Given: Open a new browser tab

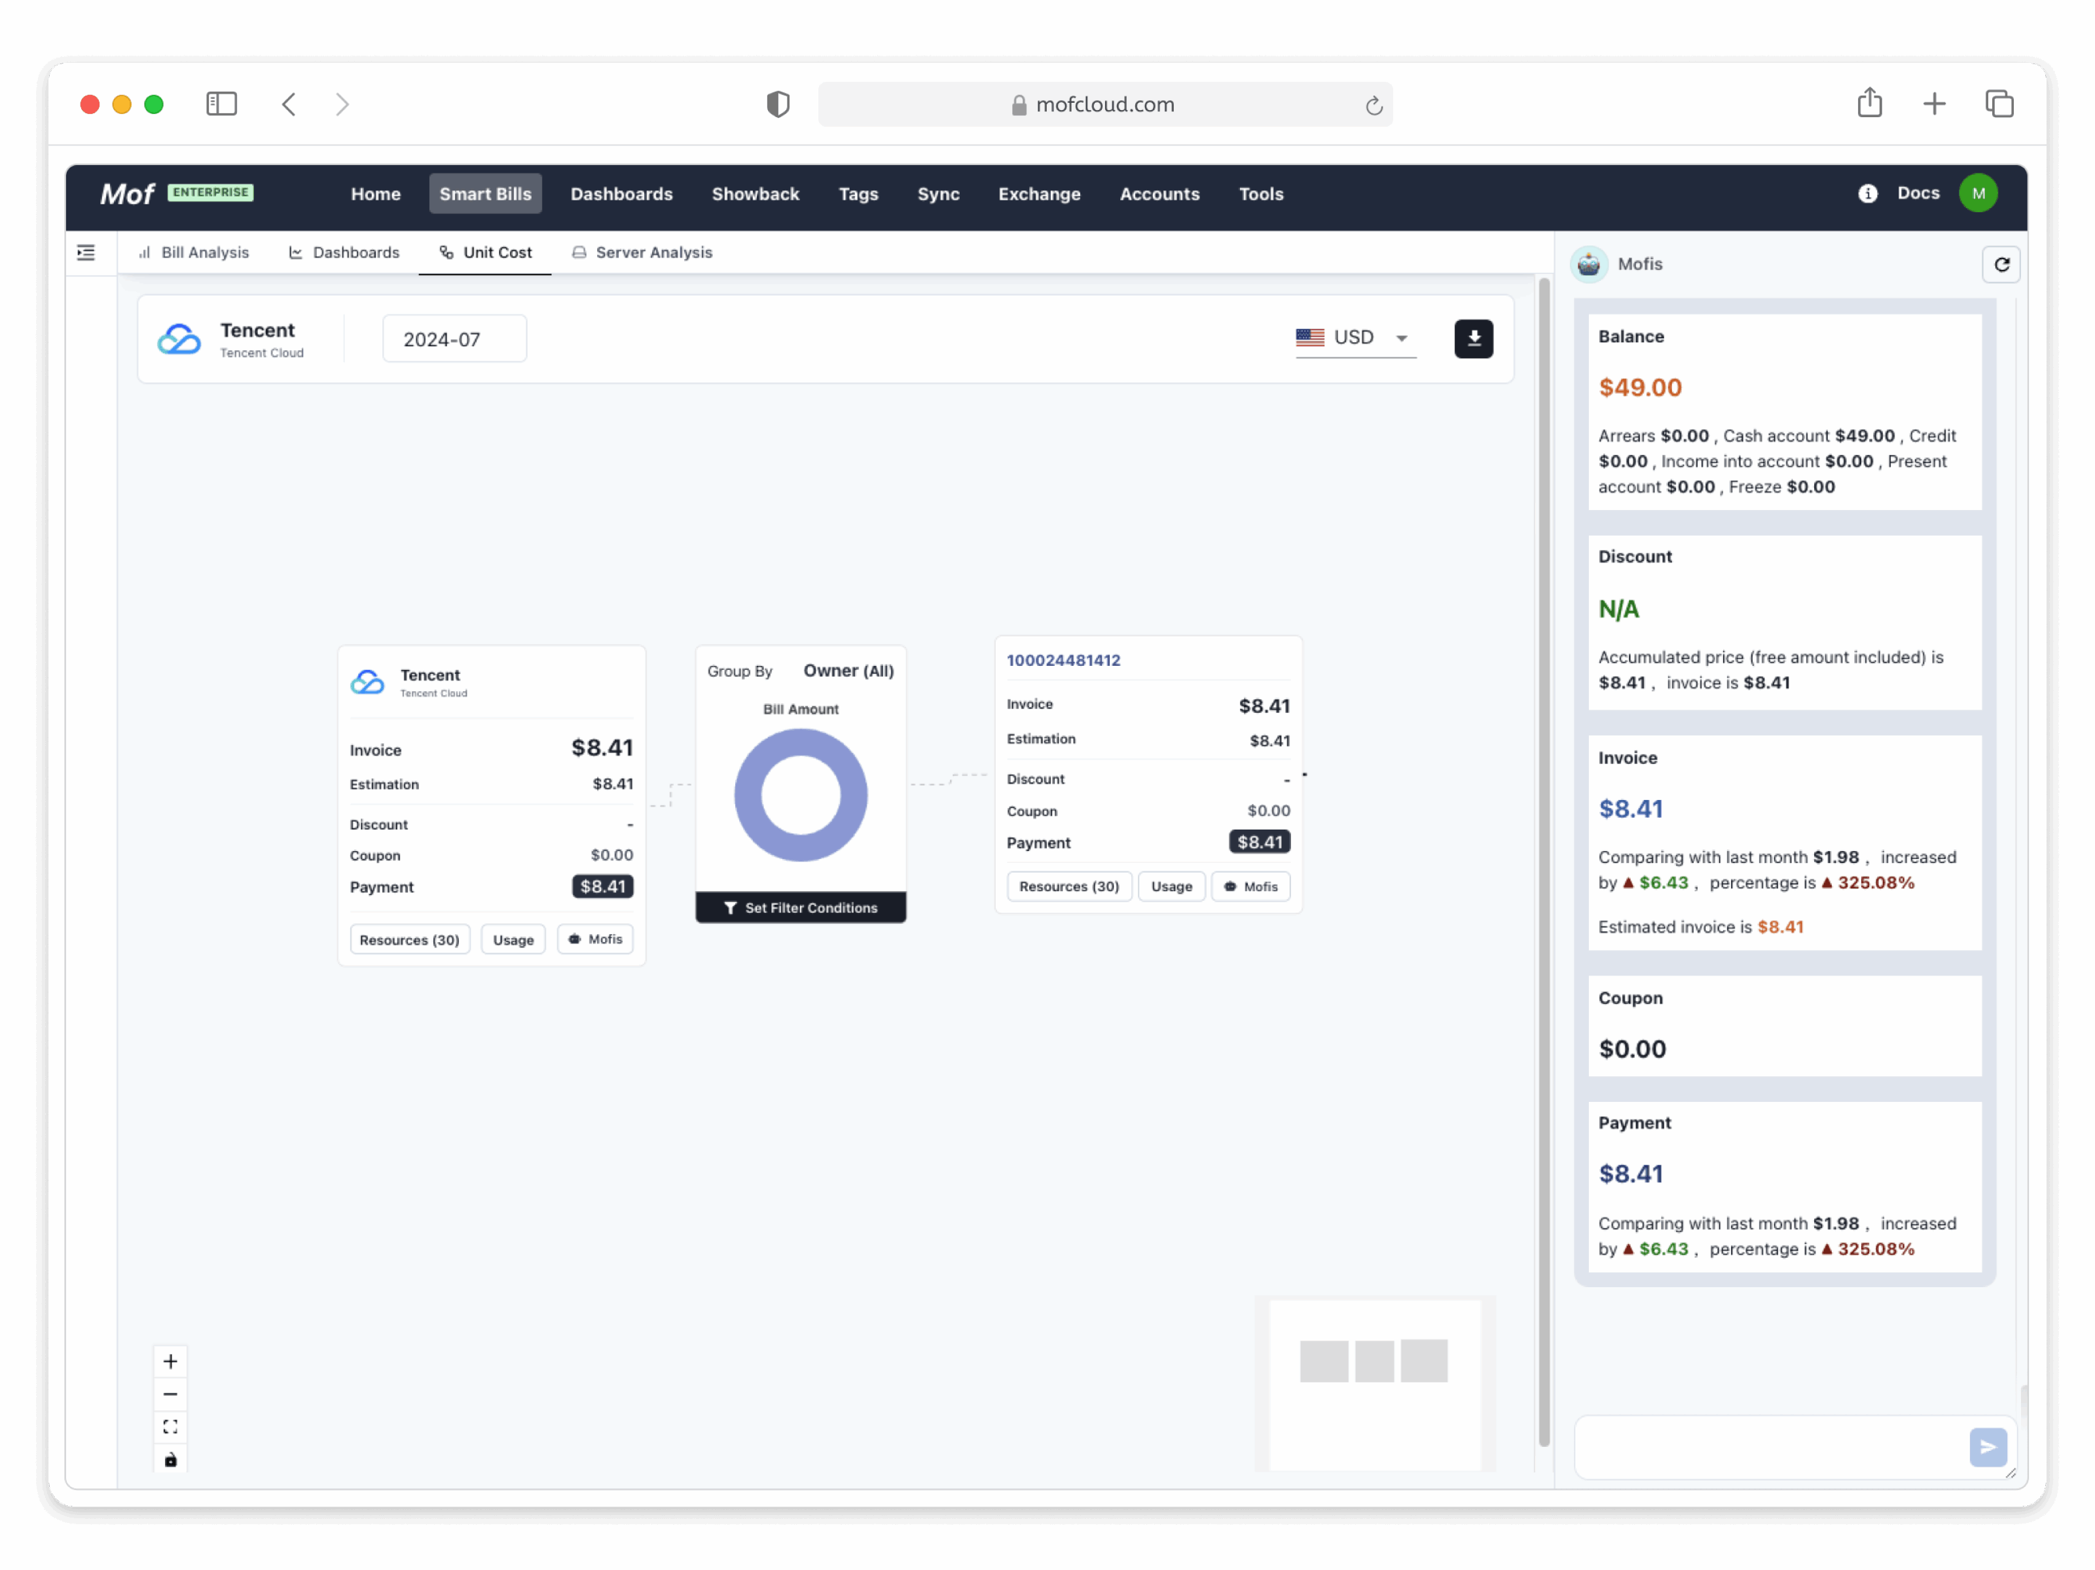Looking at the screenshot, I should (x=1934, y=104).
